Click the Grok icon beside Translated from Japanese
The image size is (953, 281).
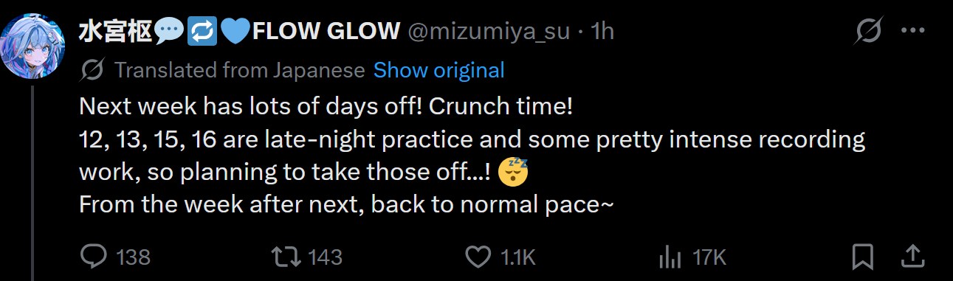click(x=92, y=70)
